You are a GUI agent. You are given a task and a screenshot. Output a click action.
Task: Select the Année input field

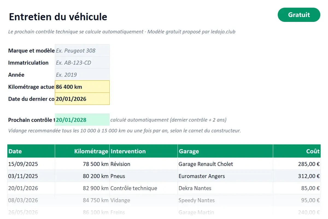[82, 75]
